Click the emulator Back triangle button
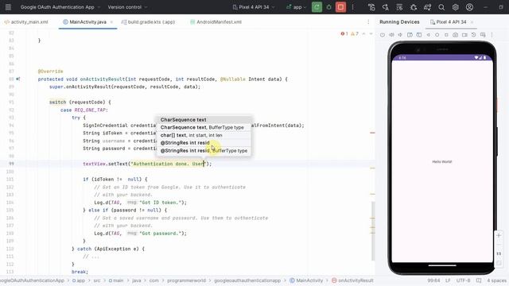This screenshot has width=509, height=286. 428,35
